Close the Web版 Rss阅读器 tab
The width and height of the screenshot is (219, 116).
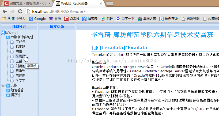pos(101,3)
